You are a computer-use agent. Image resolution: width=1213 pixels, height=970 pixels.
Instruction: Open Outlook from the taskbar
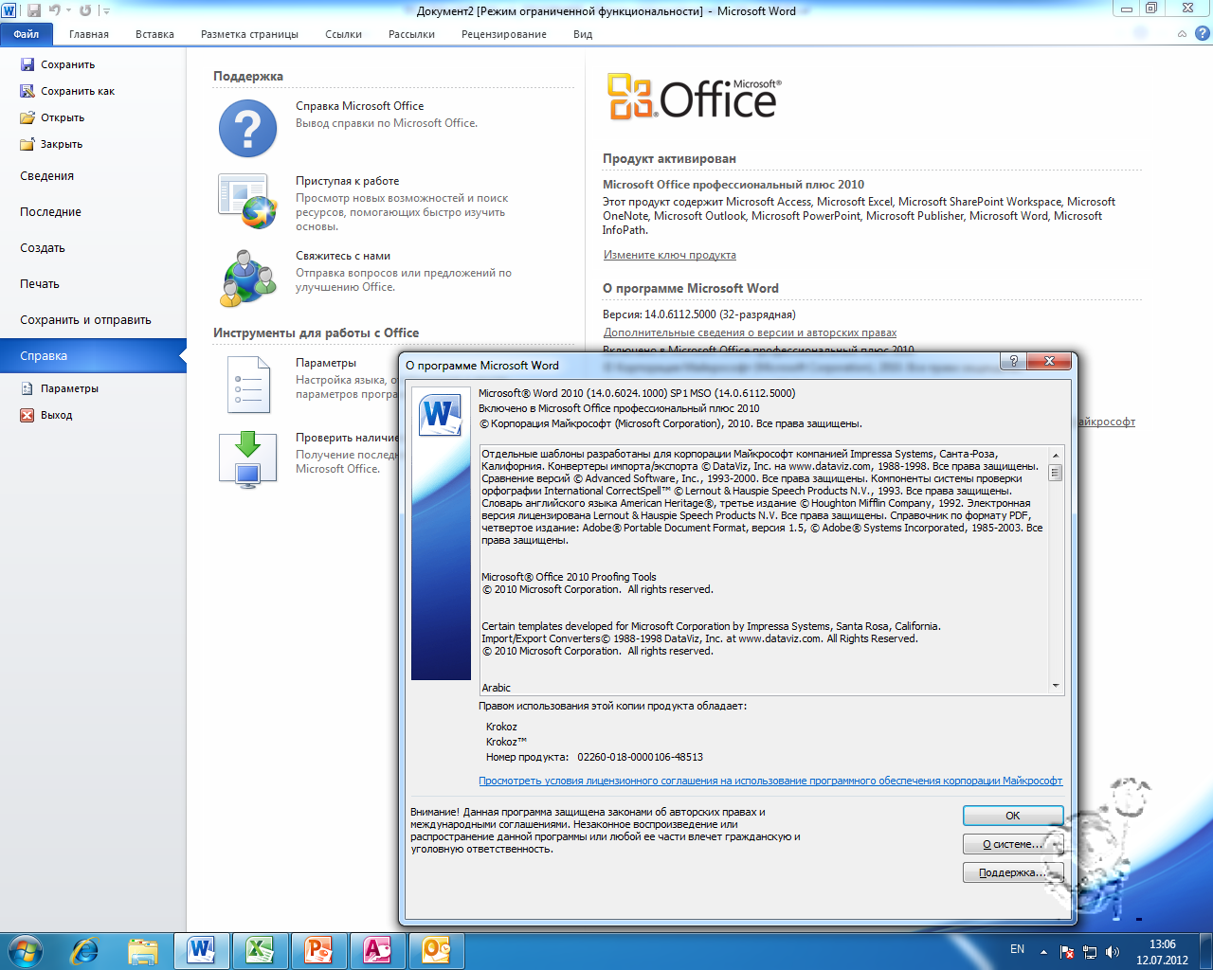(x=436, y=949)
